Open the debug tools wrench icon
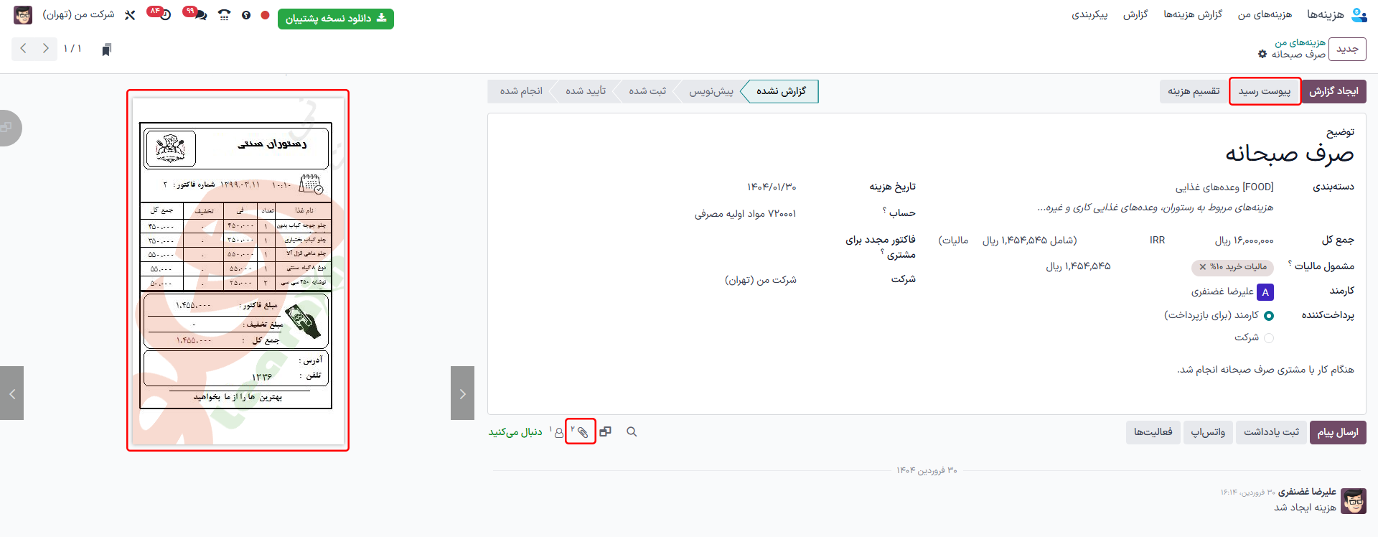Viewport: 1378px width, 537px height. click(130, 15)
